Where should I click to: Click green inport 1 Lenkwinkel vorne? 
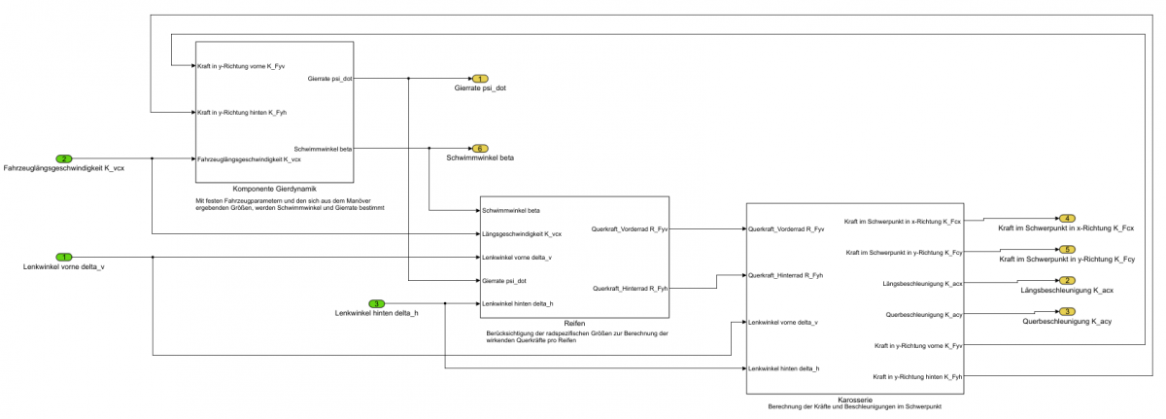[64, 257]
